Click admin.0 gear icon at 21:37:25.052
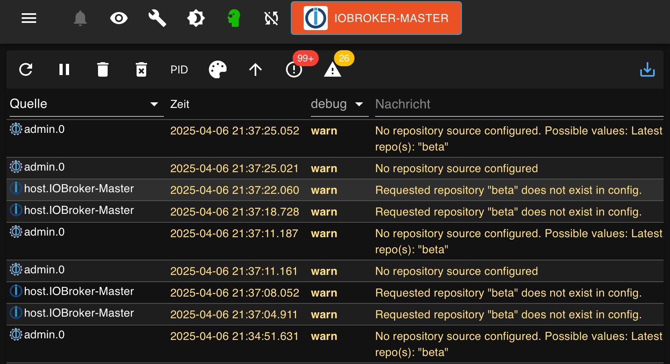The width and height of the screenshot is (670, 364). click(x=16, y=129)
